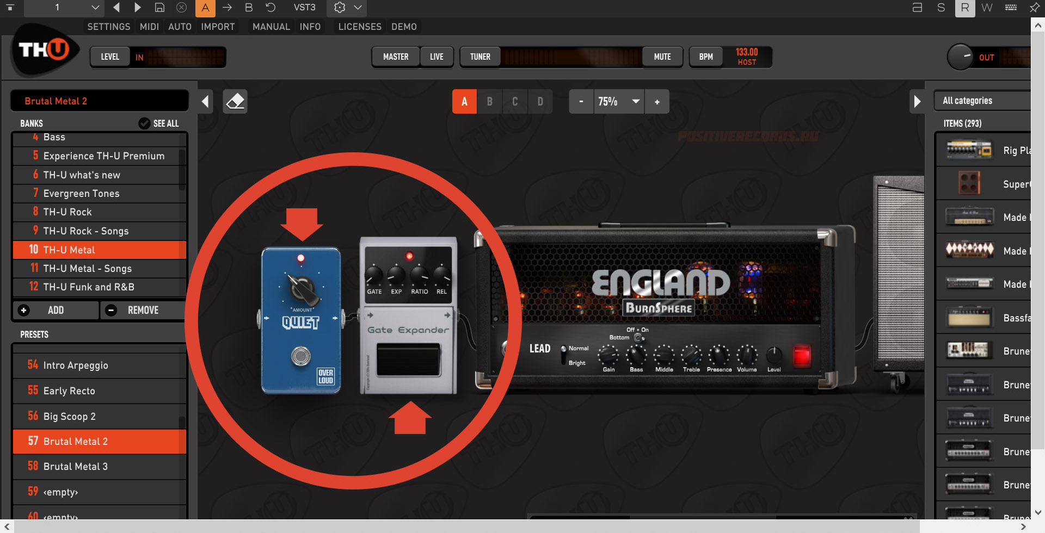Viewport: 1045px width, 533px height.
Task: Collapse the left panel arrow
Action: (205, 102)
